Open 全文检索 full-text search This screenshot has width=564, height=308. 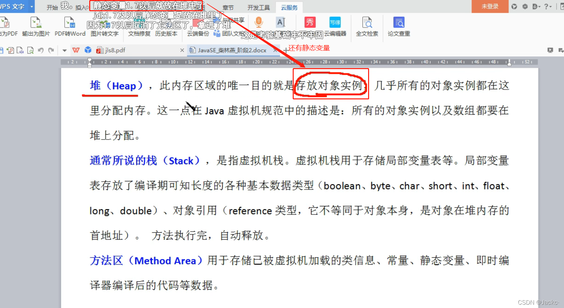(367, 26)
